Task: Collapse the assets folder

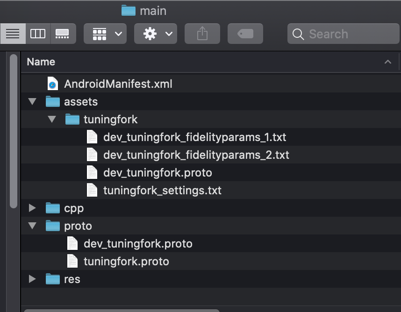Action: [x=32, y=102]
